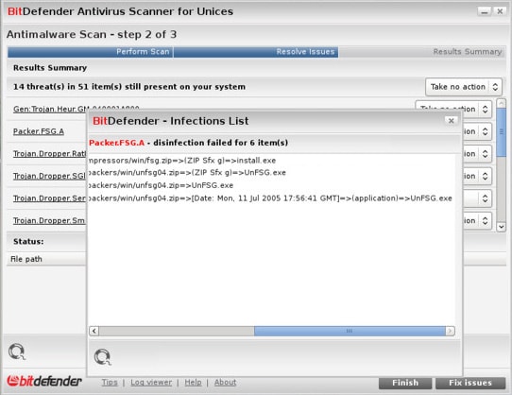Open action dropdown for Trojan.Dropper.Rat row
Image resolution: width=512 pixels, height=395 pixels.
[478, 153]
